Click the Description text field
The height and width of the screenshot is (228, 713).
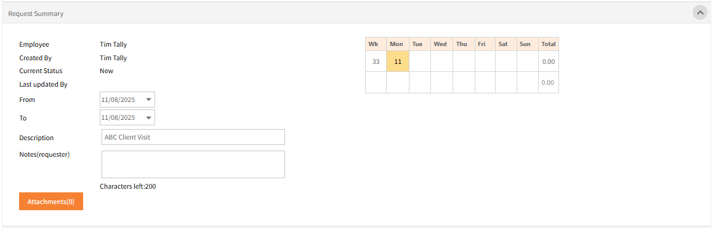[x=193, y=137]
